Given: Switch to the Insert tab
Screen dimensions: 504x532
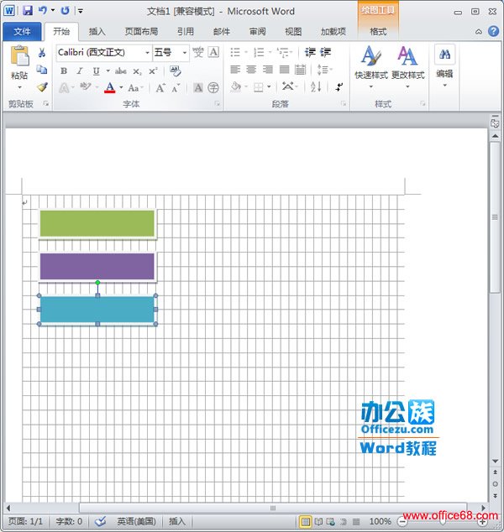Looking at the screenshot, I should tap(97, 32).
